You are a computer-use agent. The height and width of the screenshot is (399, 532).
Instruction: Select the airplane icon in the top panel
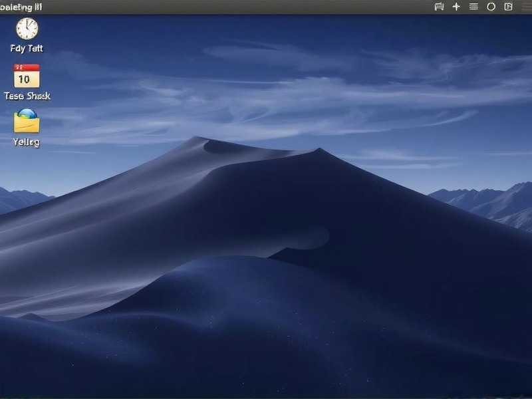(458, 6)
